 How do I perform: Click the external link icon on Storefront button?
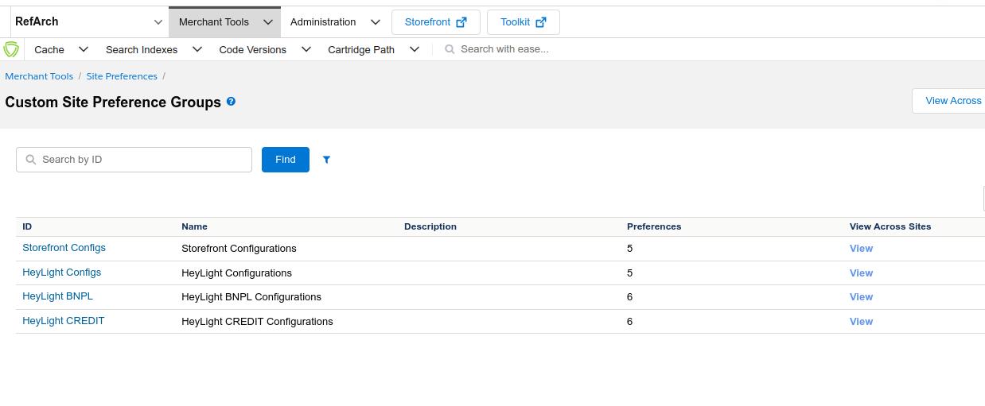point(461,22)
